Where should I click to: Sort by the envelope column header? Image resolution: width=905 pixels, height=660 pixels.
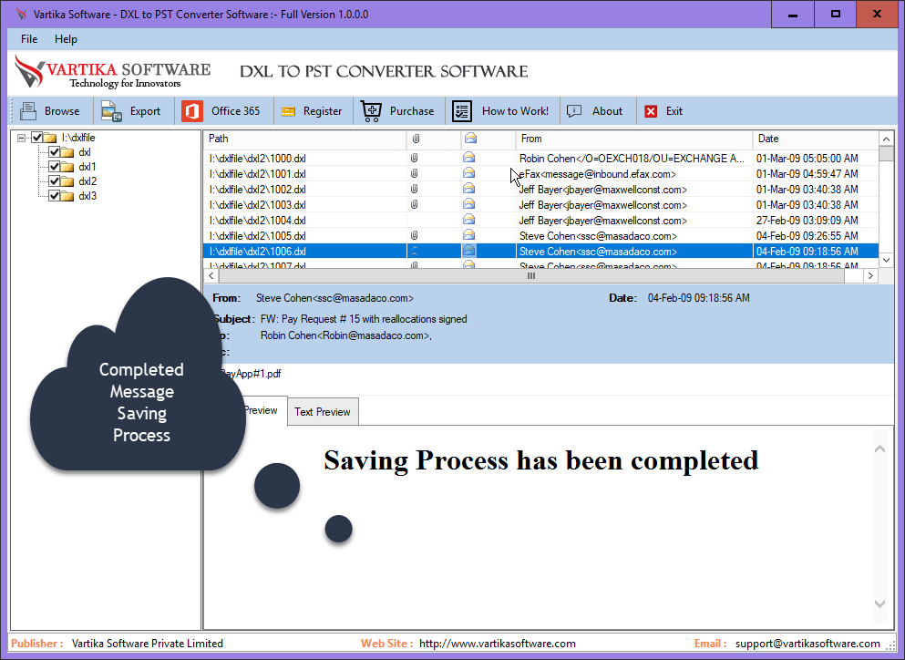[488, 139]
